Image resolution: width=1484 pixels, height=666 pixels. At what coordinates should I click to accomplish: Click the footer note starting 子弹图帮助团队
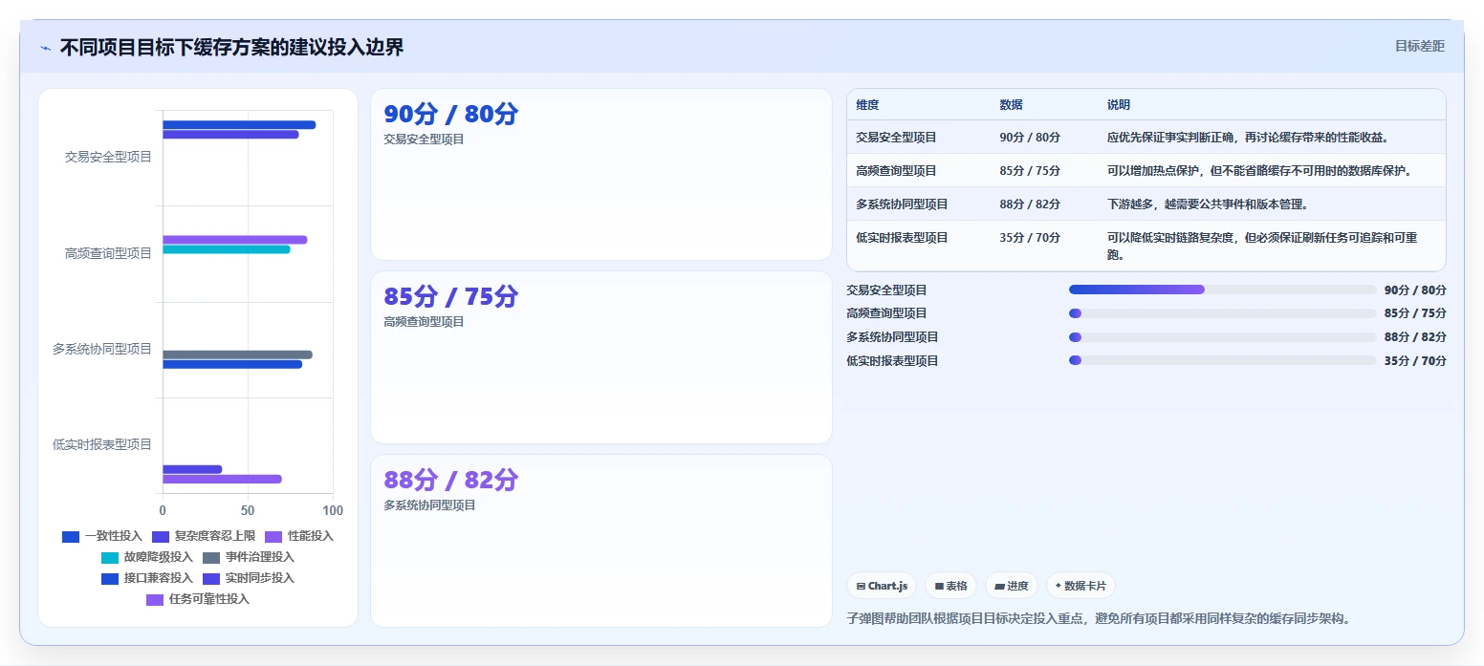[1099, 618]
